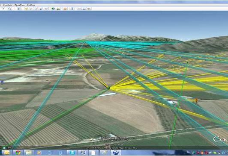The image size is (228, 156).
Task: Open the Εργαλεία (Tools) menu
Action: pos(7,5)
